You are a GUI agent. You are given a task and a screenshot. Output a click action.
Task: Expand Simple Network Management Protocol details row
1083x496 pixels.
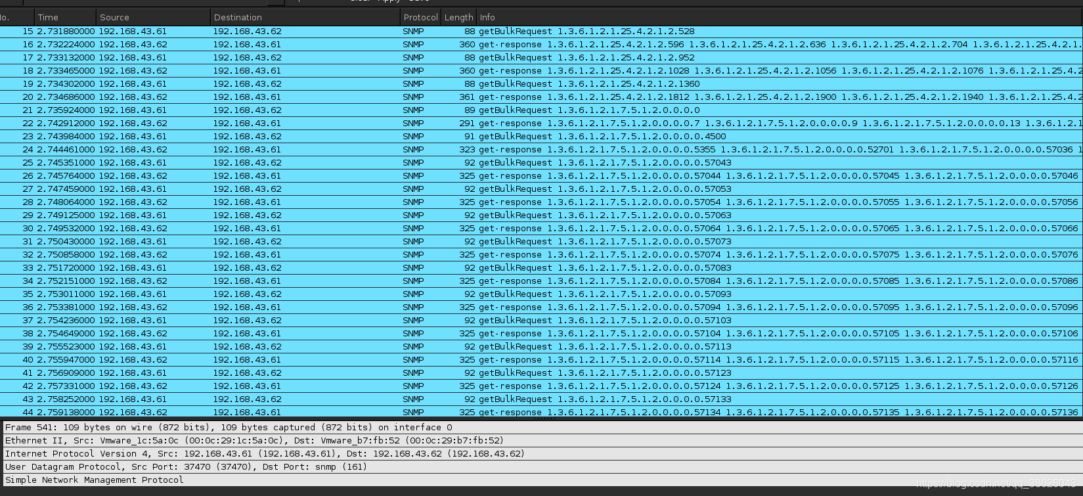click(541, 480)
